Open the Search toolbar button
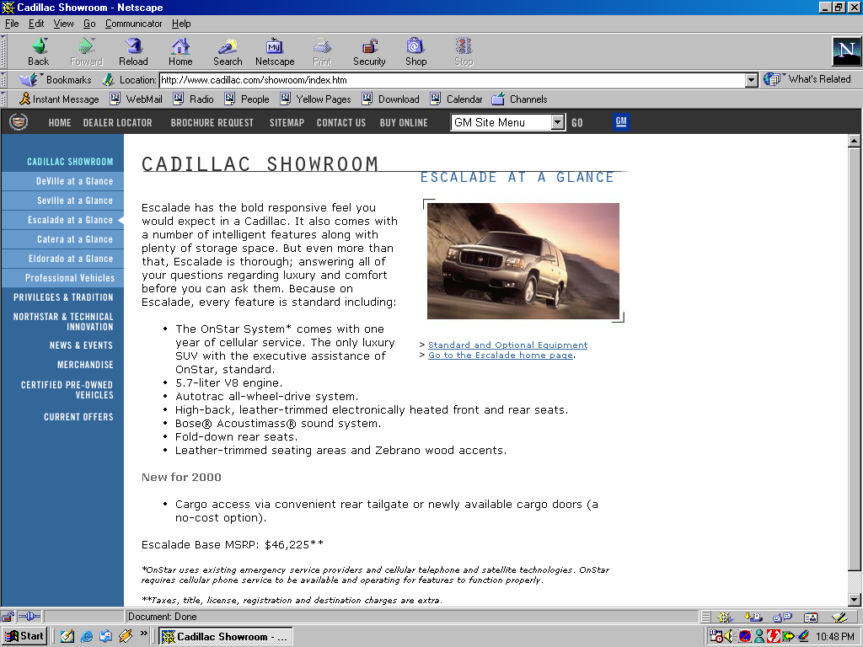Image resolution: width=863 pixels, height=647 pixels. [228, 51]
